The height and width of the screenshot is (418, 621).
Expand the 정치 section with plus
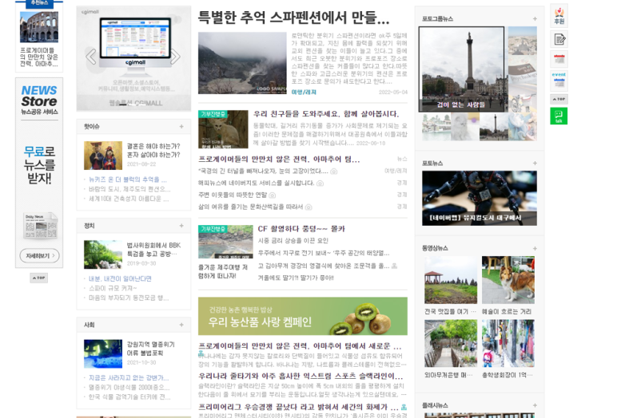click(x=183, y=226)
